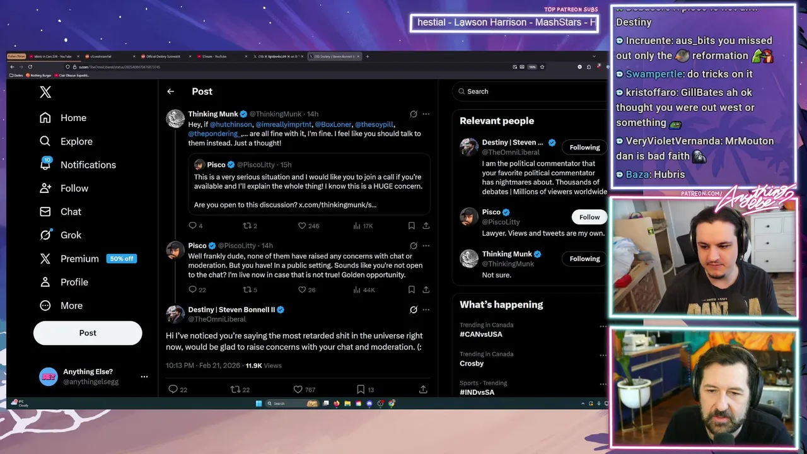Viewport: 807px width, 454px height.
Task: Open the Windows Start menu
Action: tap(258, 404)
